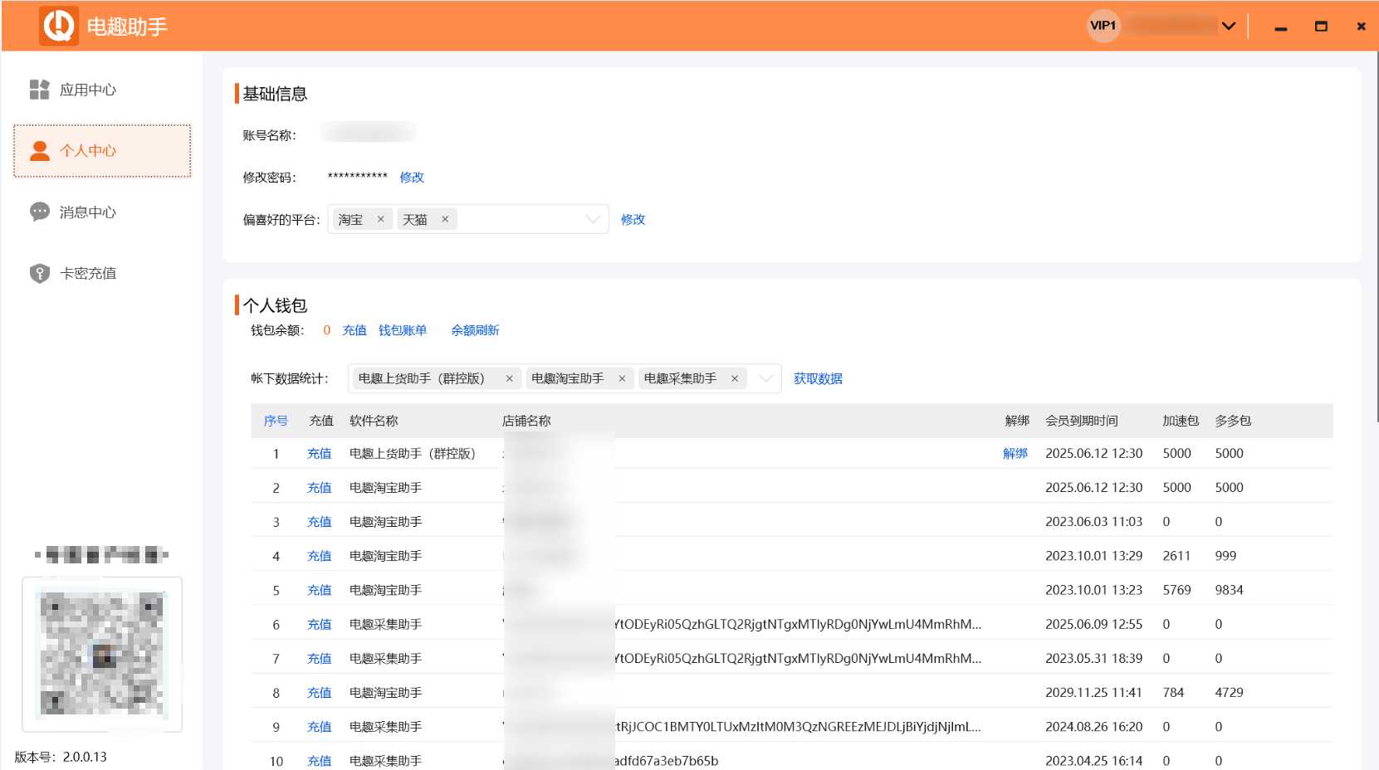Click the 电趣助手 logo icon
The image size is (1379, 770).
[x=59, y=26]
